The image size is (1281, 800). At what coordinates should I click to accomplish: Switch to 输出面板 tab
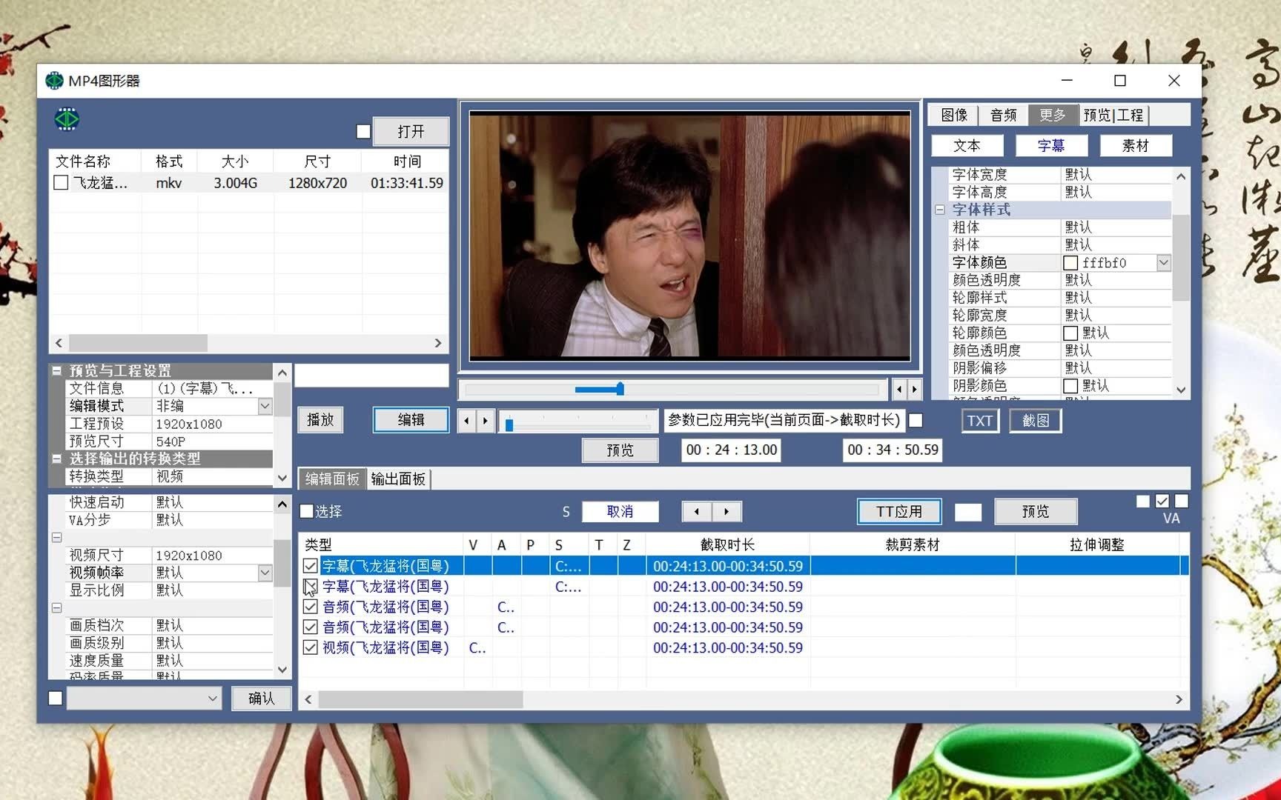point(398,479)
